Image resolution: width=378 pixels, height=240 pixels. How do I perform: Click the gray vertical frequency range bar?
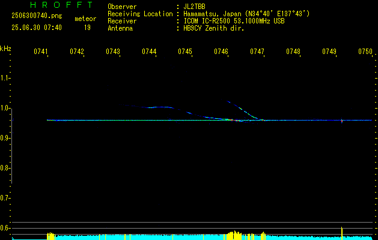click(x=12, y=146)
